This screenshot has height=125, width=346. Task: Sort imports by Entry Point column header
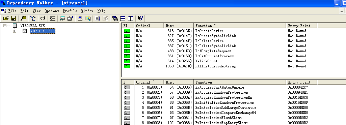[x=302, y=26]
